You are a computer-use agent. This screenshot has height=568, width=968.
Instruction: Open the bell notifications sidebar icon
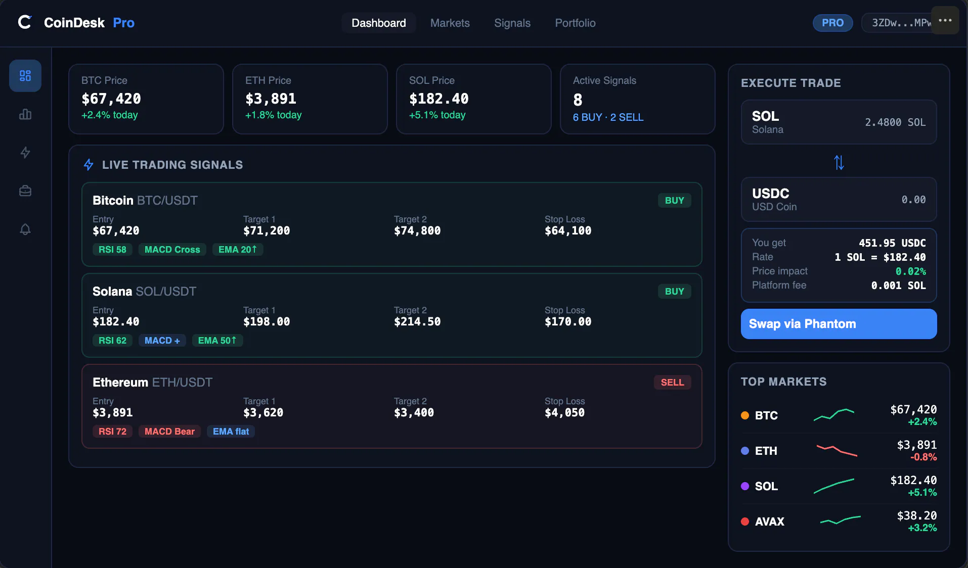[25, 229]
